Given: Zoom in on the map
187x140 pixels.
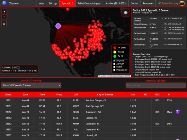Looking at the screenshot, I should coord(4,12).
